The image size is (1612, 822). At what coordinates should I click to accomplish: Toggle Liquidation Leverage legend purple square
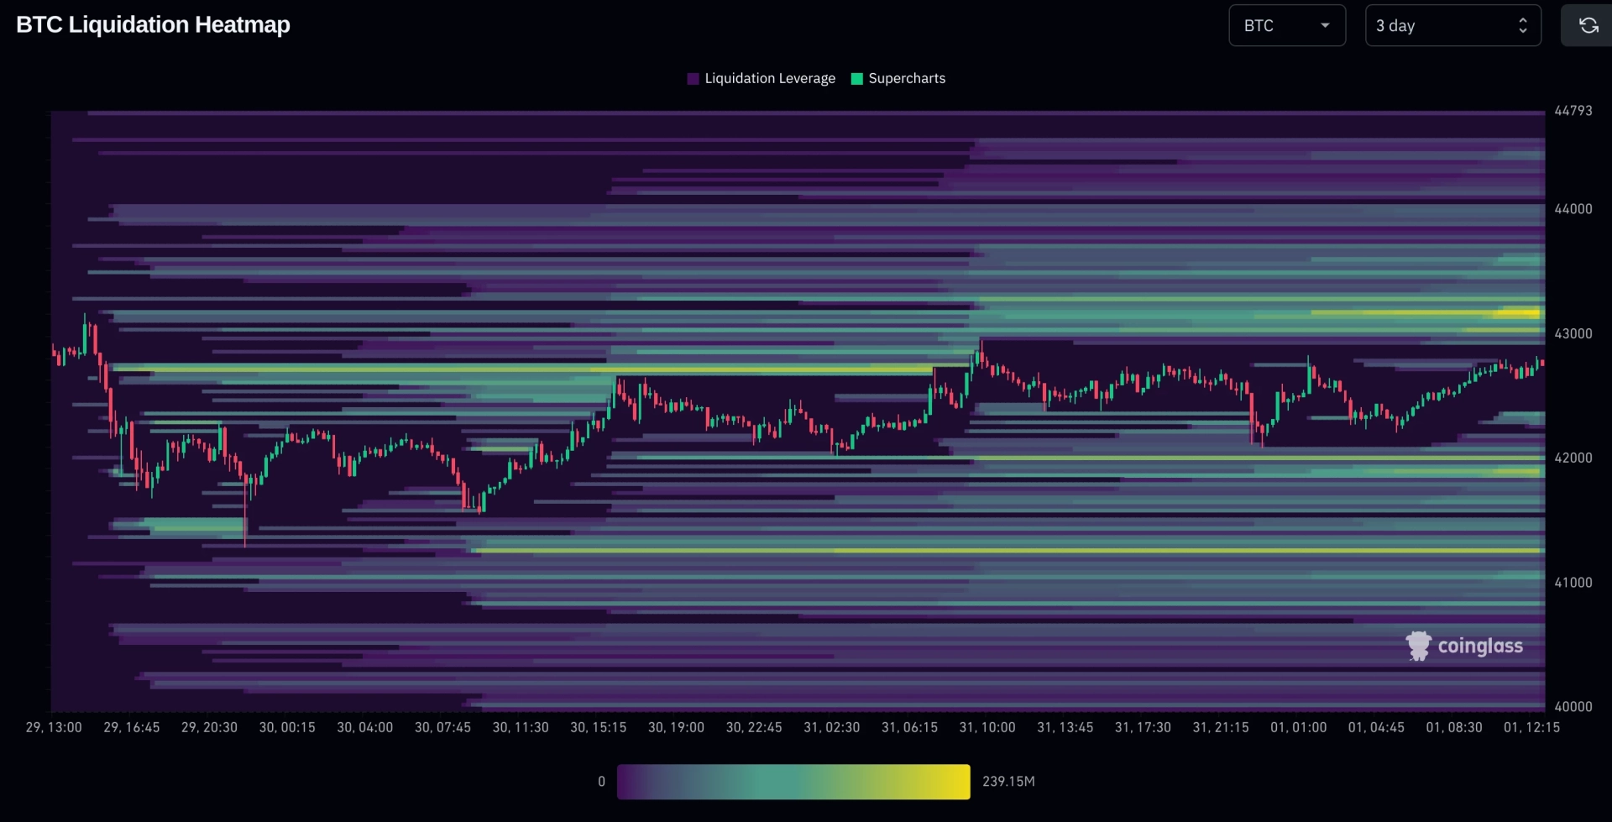pyautogui.click(x=693, y=78)
